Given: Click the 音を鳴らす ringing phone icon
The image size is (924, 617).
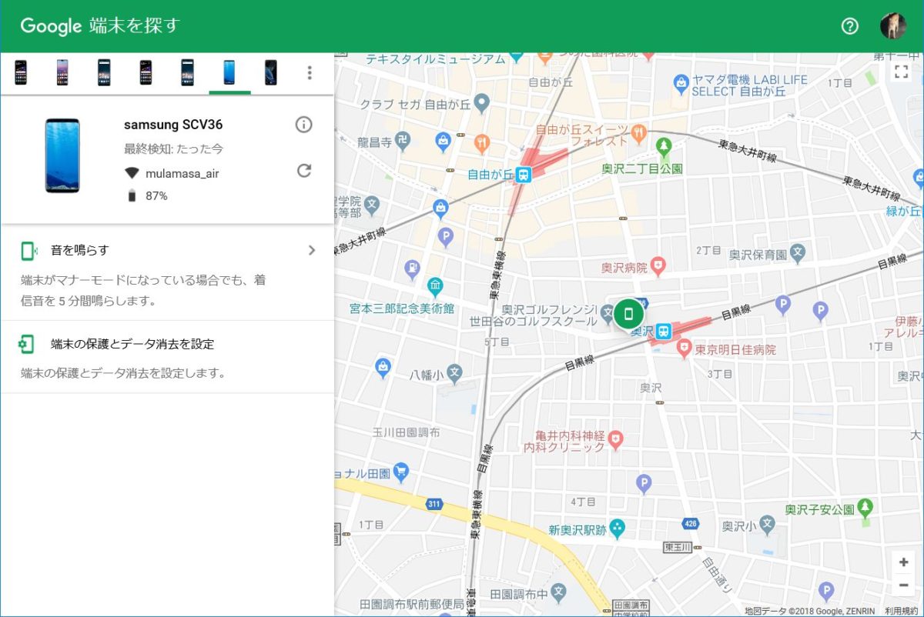Looking at the screenshot, I should pyautogui.click(x=28, y=250).
